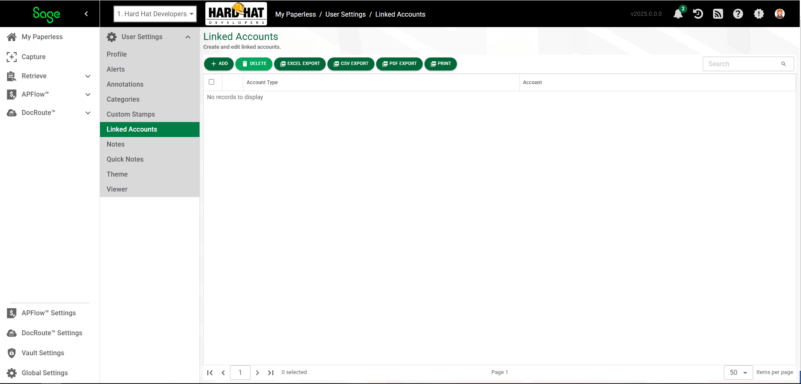This screenshot has width=801, height=384.
Task: Click My Paperless breadcrumb link
Action: (296, 14)
